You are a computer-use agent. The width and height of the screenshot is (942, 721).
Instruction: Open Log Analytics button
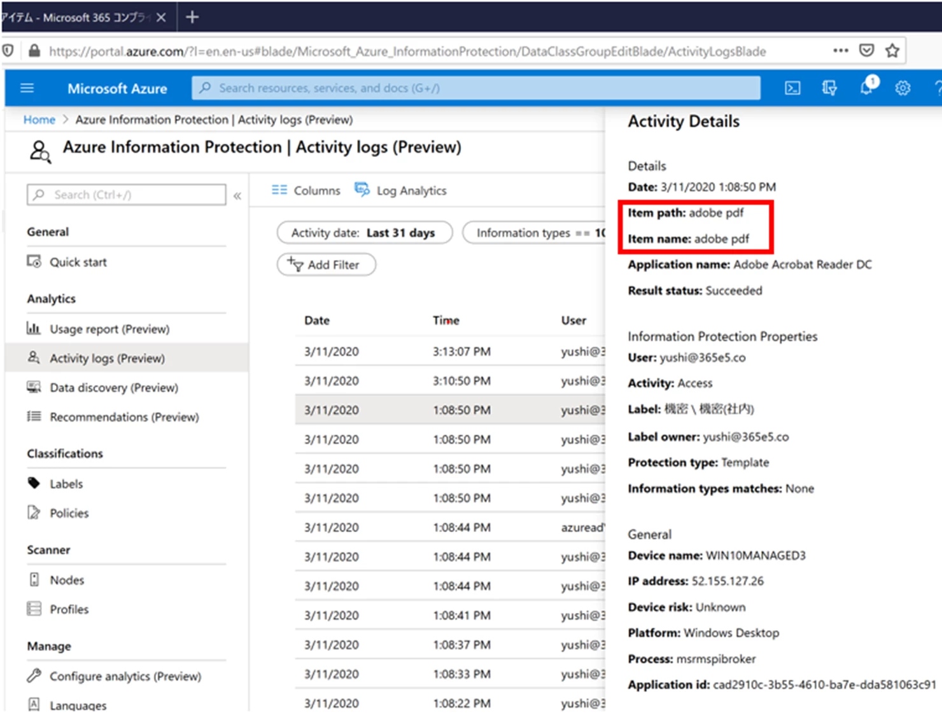pyautogui.click(x=400, y=190)
